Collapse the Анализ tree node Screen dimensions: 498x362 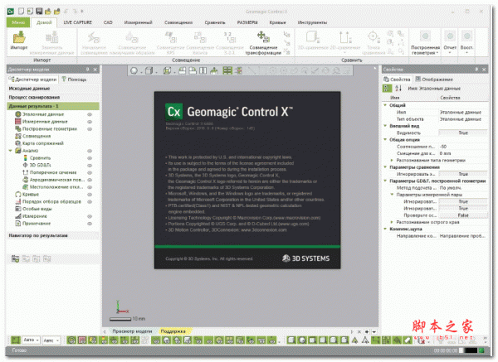(x=11, y=151)
